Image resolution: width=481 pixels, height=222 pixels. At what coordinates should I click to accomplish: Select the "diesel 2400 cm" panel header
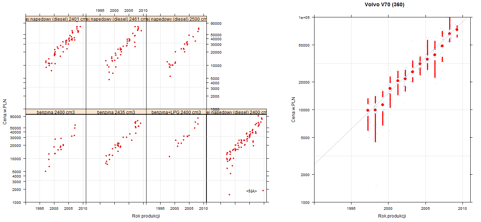click(x=236, y=112)
